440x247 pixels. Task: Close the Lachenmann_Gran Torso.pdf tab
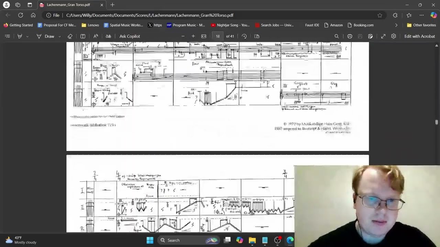tap(102, 5)
